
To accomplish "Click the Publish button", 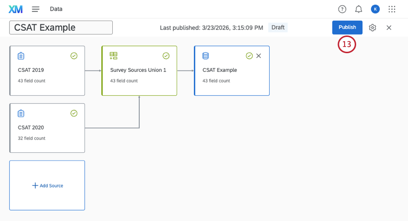I will pyautogui.click(x=347, y=27).
